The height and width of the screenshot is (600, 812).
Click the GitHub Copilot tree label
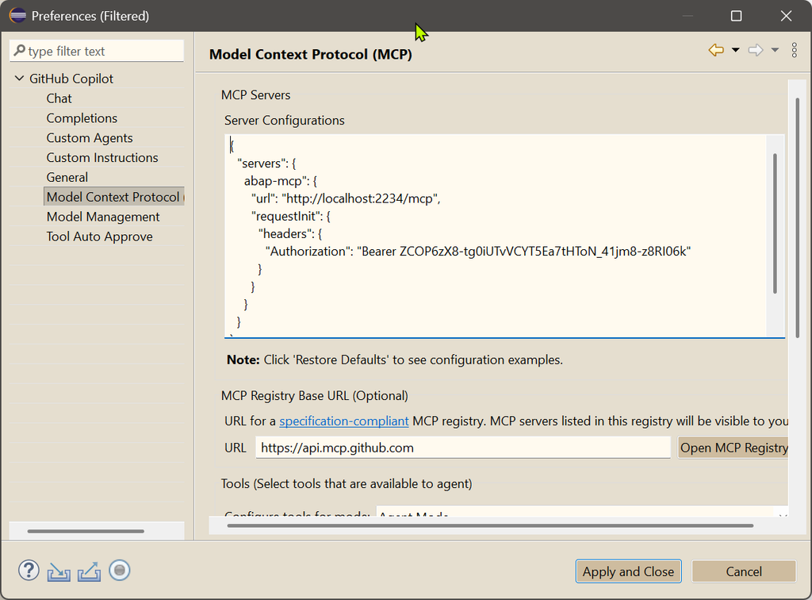tap(71, 79)
